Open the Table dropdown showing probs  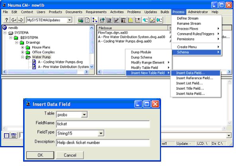(84, 115)
